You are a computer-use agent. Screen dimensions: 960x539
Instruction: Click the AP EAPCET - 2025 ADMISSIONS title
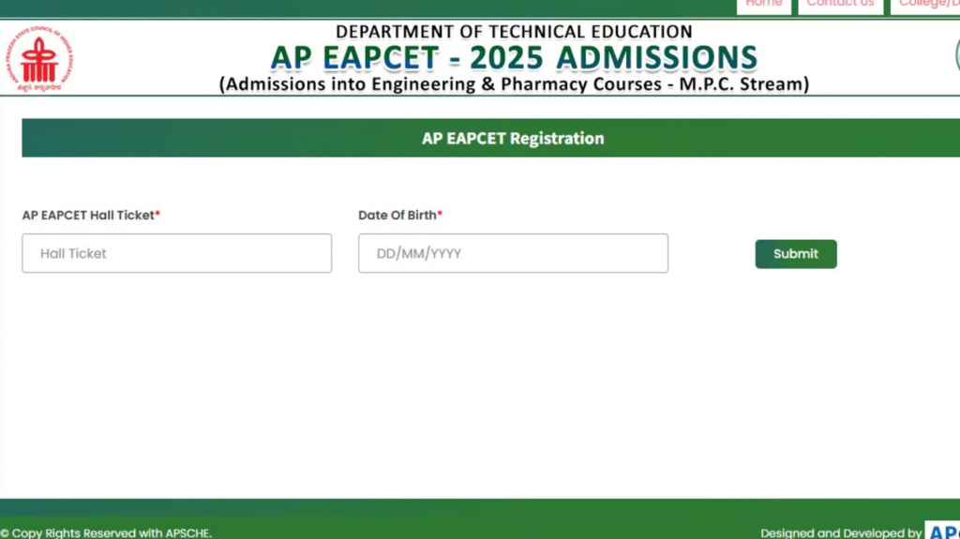514,57
